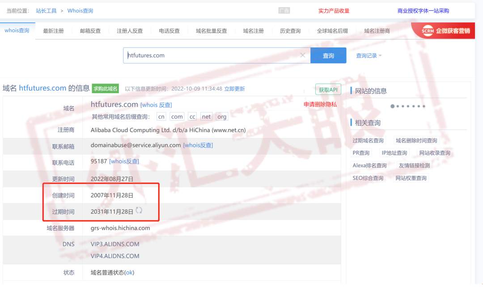Open the 域名注册 tab

pyautogui.click(x=253, y=31)
